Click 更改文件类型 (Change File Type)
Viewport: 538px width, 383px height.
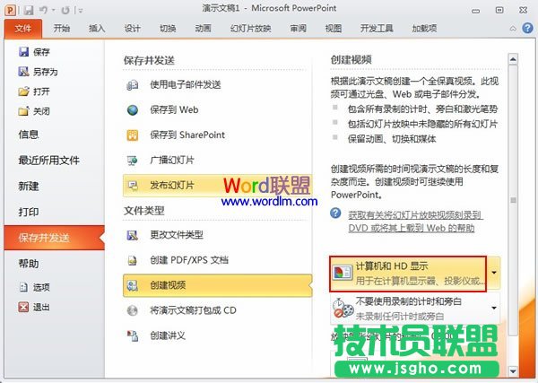pos(181,235)
